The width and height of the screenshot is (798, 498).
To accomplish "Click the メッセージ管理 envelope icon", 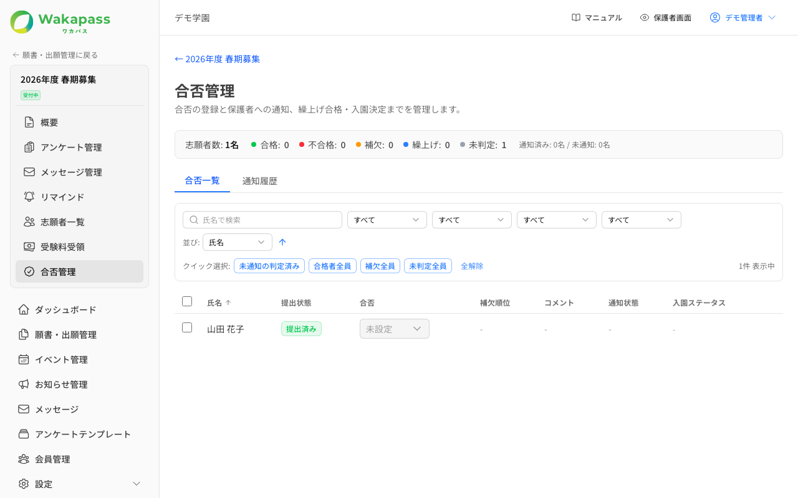I will (x=29, y=172).
